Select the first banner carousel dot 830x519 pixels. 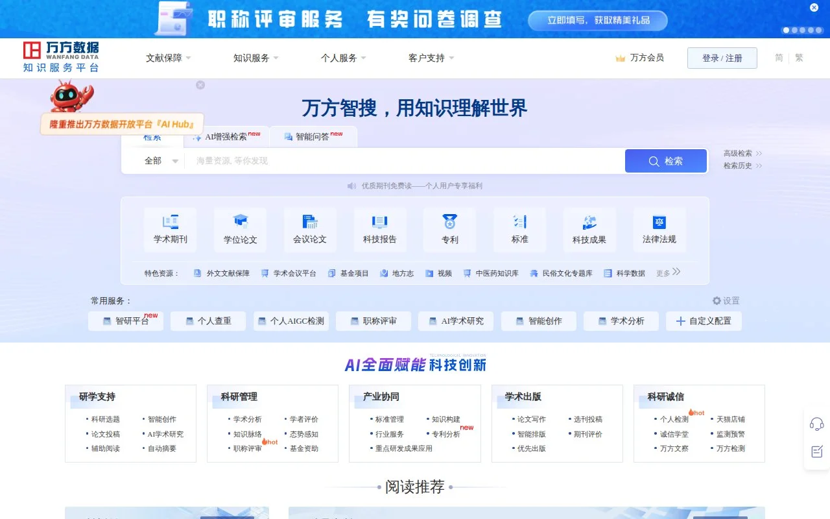[x=787, y=30]
